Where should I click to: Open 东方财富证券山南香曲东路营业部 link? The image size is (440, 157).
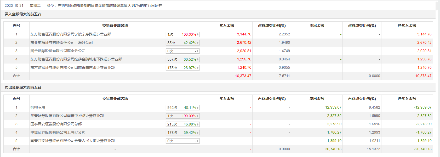tap(72, 67)
